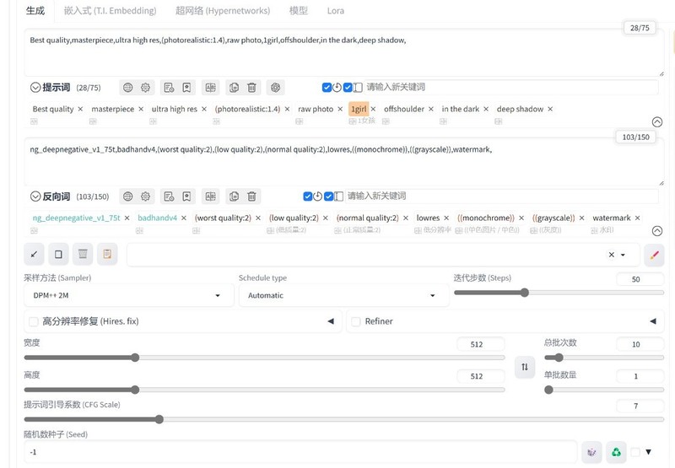Open the gear settings in 提示词 toolbar
675x468 pixels.
tap(145, 88)
